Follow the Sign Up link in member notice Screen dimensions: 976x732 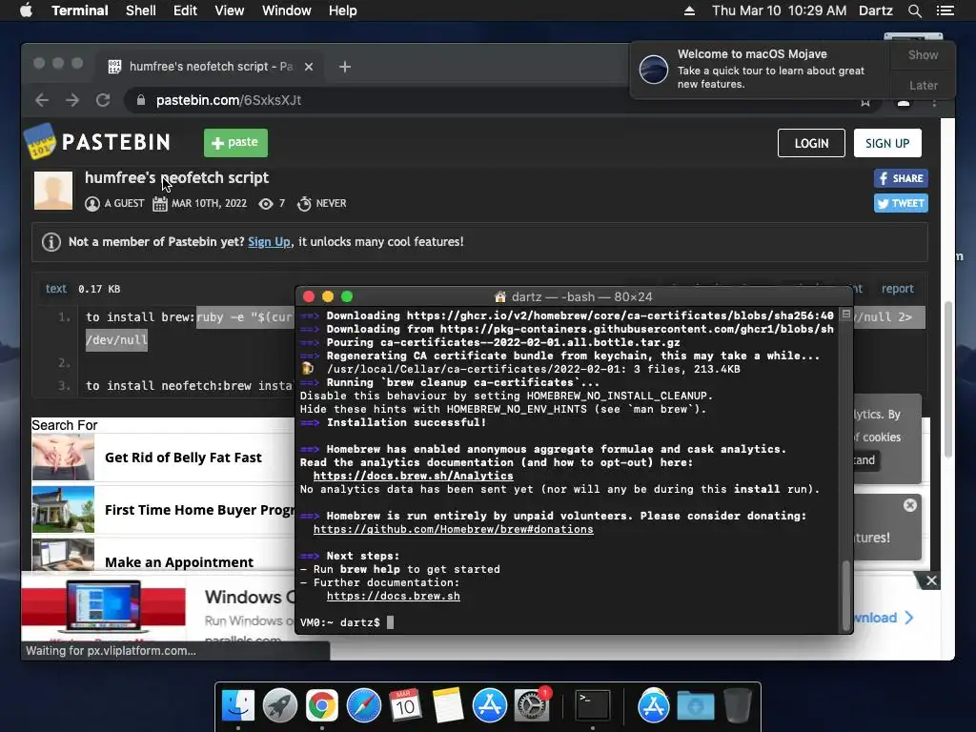tap(269, 241)
